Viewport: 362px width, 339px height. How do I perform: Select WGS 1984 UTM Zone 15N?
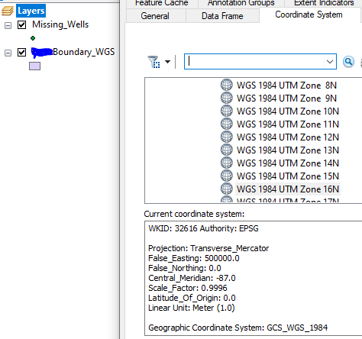pyautogui.click(x=288, y=176)
